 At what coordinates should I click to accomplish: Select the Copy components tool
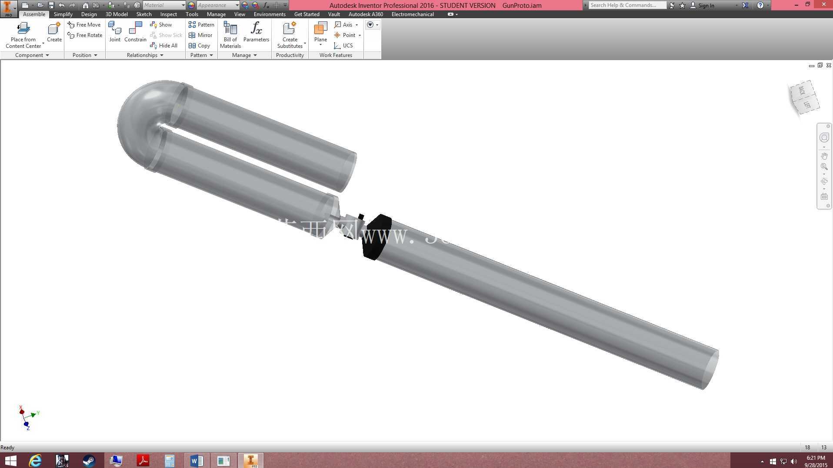(x=199, y=46)
